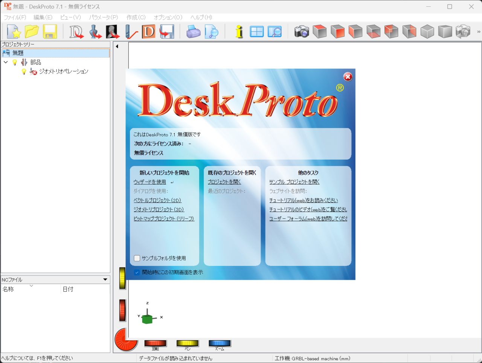
Task: Click the red circular rotation dial
Action: click(x=126, y=339)
